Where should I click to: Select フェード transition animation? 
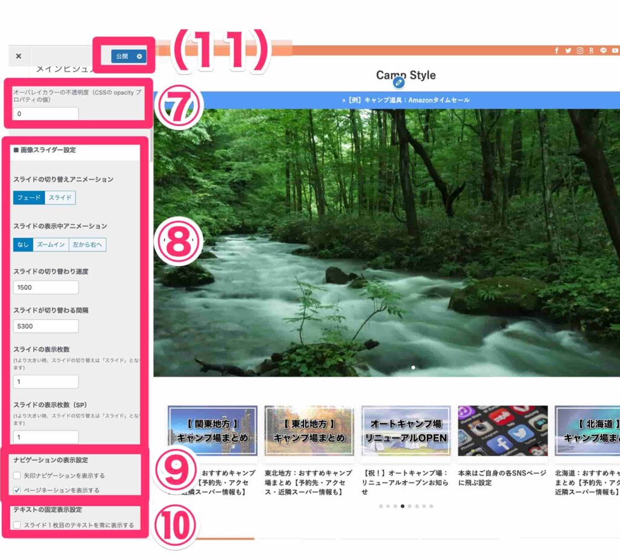click(x=29, y=198)
